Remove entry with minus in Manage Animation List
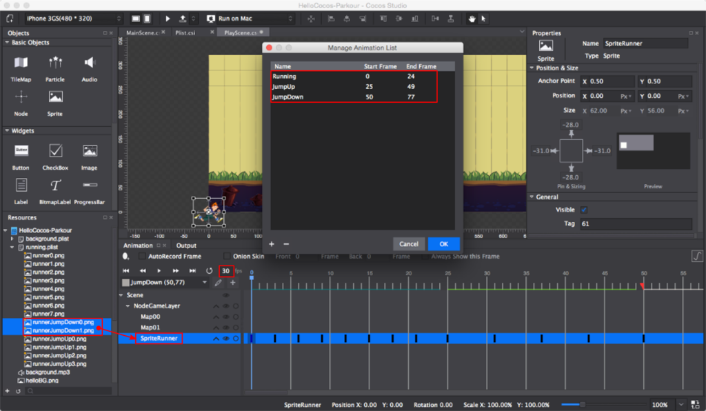Screen dimensions: 706x411 pos(286,244)
